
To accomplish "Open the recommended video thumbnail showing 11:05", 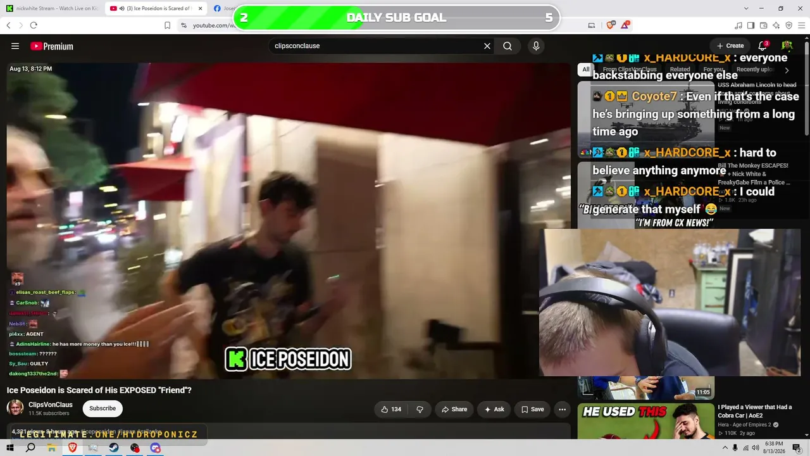I will tap(645, 388).
